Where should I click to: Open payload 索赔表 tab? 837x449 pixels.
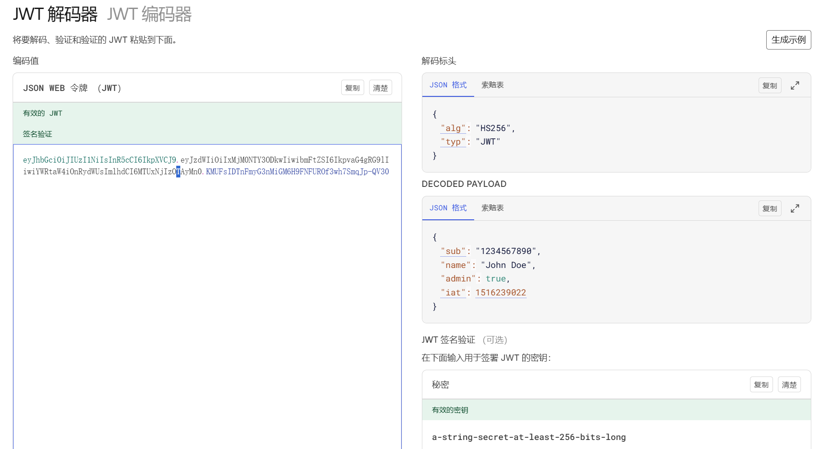pyautogui.click(x=492, y=208)
